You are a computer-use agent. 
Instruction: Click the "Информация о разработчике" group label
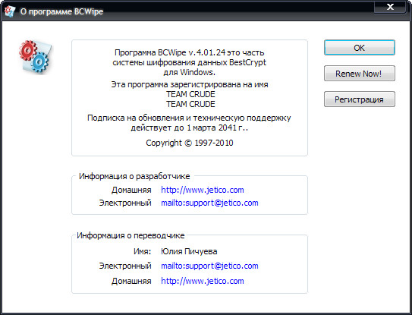[x=134, y=176]
